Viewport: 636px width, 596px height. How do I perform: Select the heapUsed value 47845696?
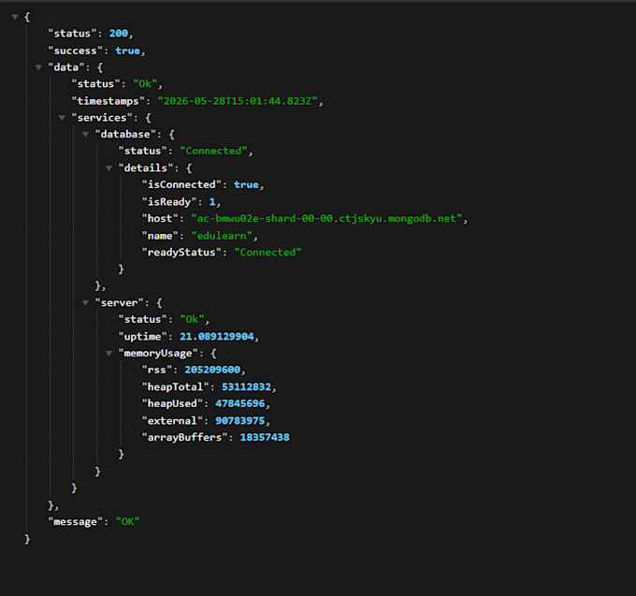(x=240, y=403)
